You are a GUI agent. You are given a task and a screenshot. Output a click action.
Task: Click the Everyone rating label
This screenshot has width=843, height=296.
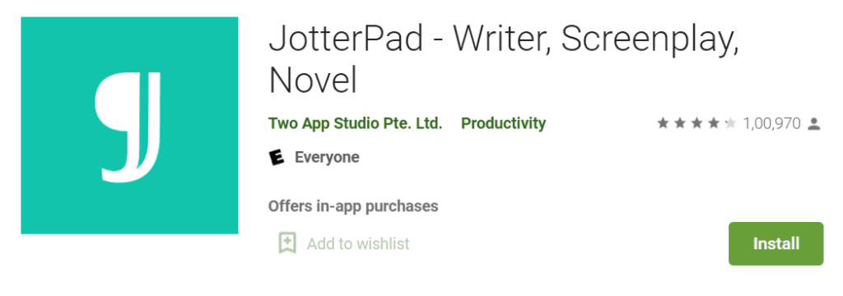(x=327, y=157)
